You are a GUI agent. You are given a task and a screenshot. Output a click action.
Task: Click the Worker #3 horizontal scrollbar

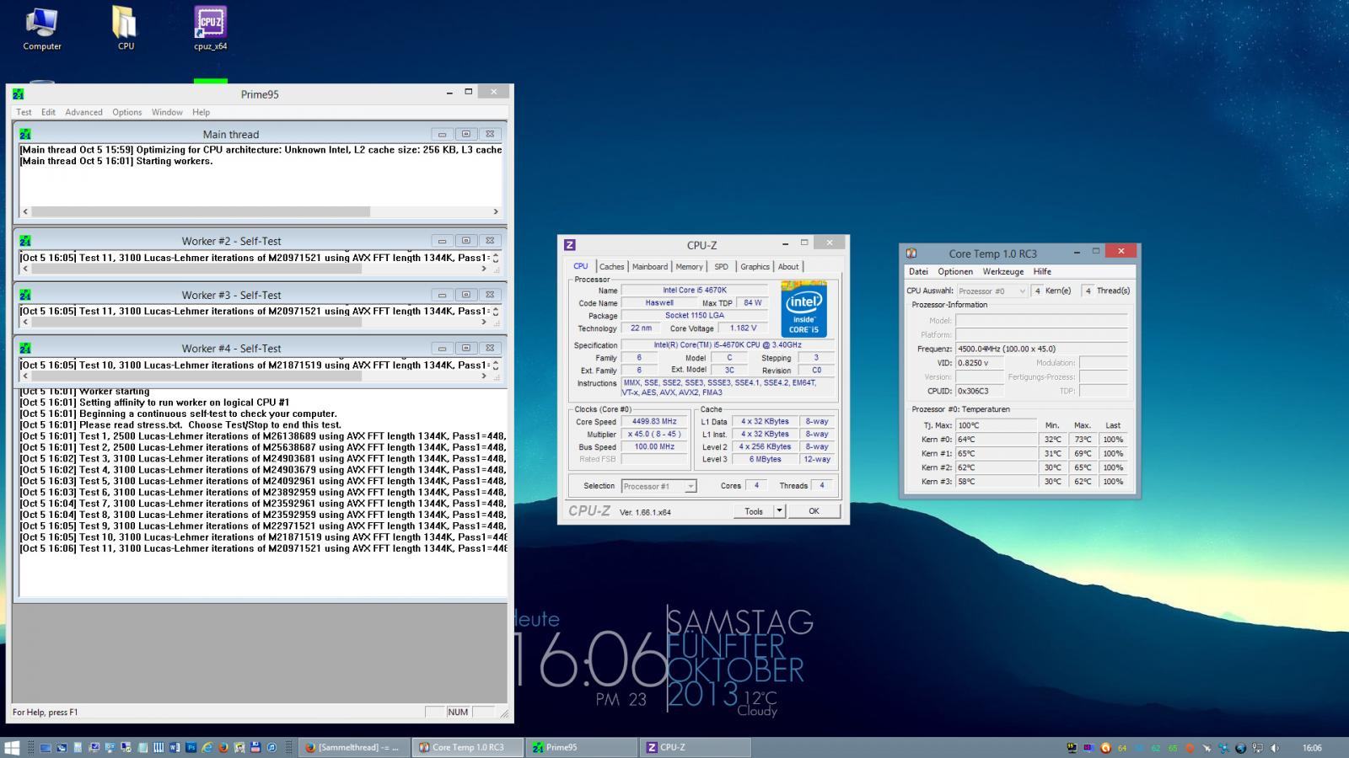[255, 322]
